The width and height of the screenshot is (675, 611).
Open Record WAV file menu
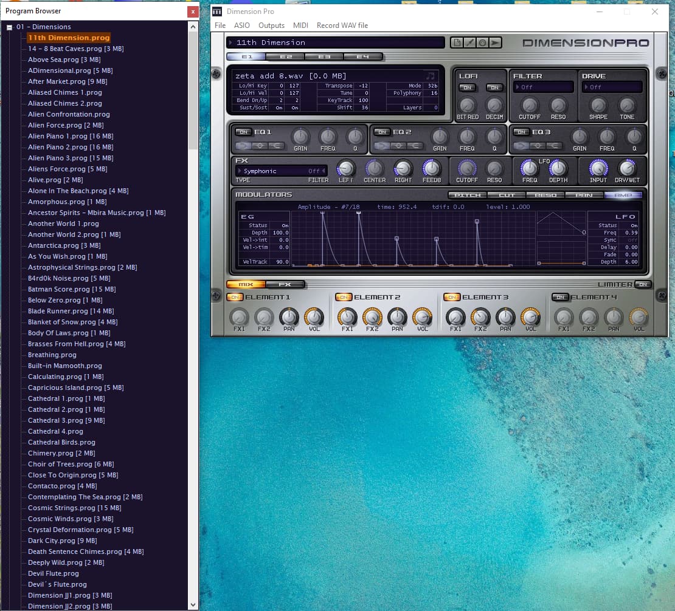[x=342, y=26]
